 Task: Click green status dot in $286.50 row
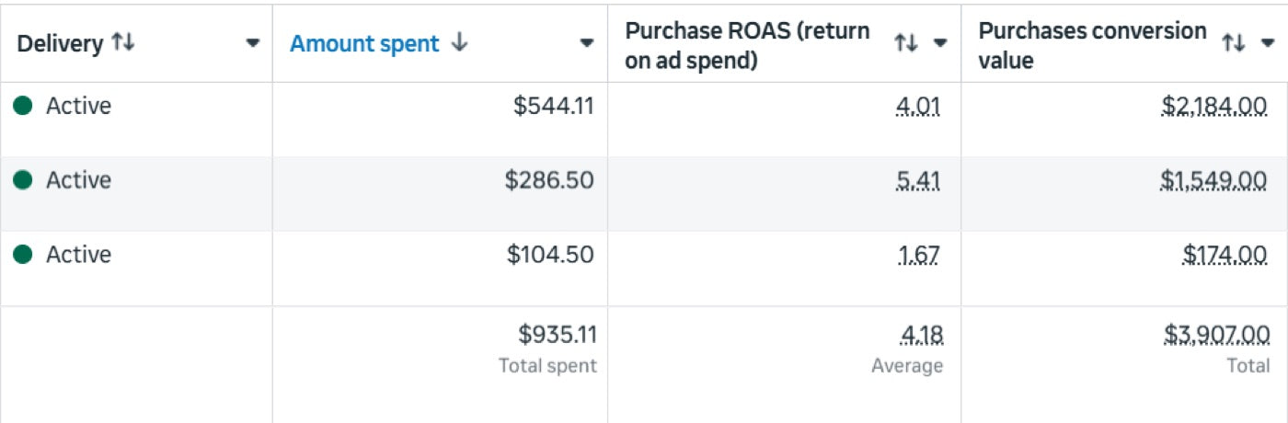23,180
